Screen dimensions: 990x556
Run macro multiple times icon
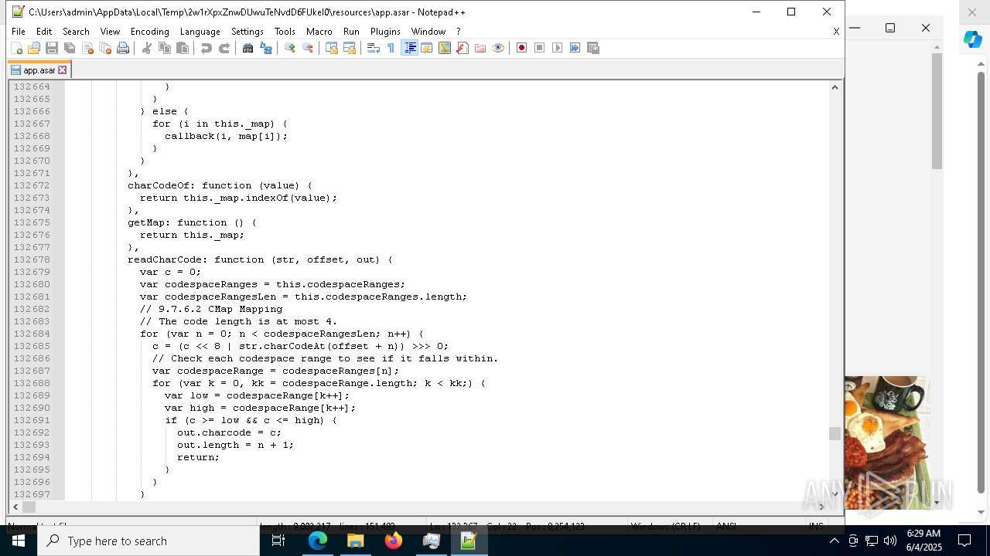point(575,48)
